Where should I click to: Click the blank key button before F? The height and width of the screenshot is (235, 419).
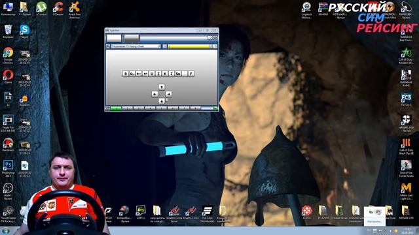185,74
